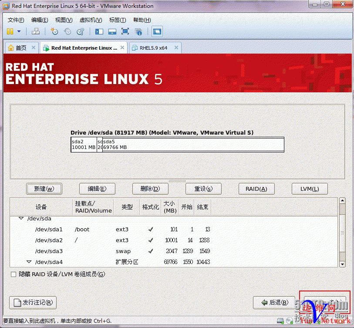
Task: Click the 编辑(E) partition button
Action: point(97,189)
